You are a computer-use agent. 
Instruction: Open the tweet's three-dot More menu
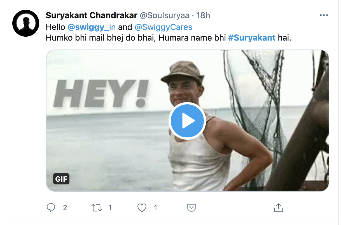(x=324, y=15)
